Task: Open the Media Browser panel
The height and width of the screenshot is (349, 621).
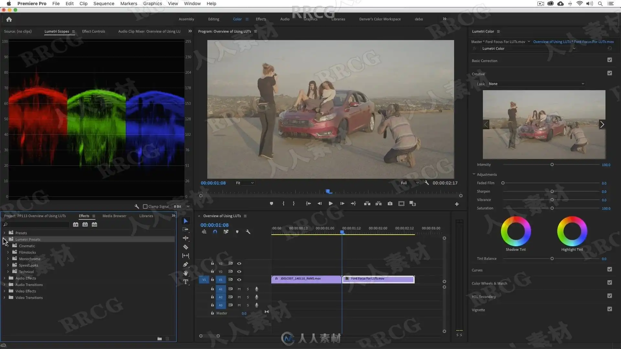Action: (114, 216)
